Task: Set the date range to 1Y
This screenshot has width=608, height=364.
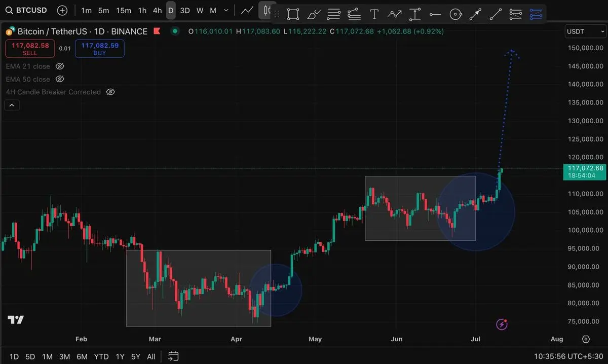Action: (x=120, y=356)
